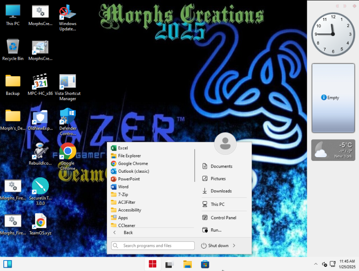359x271 pixels.
Task: Click the muted volume tray icon
Action: point(324,264)
